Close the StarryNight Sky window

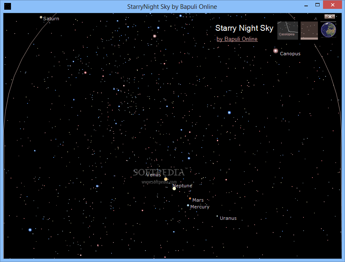point(332,5)
